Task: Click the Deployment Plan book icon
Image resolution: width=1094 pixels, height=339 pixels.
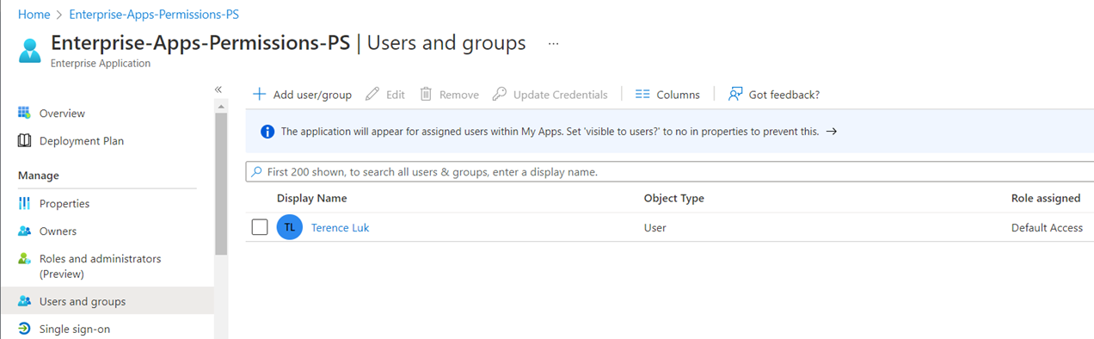Action: (25, 140)
